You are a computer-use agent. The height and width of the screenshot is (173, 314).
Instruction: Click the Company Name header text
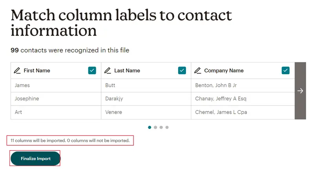pyautogui.click(x=224, y=71)
